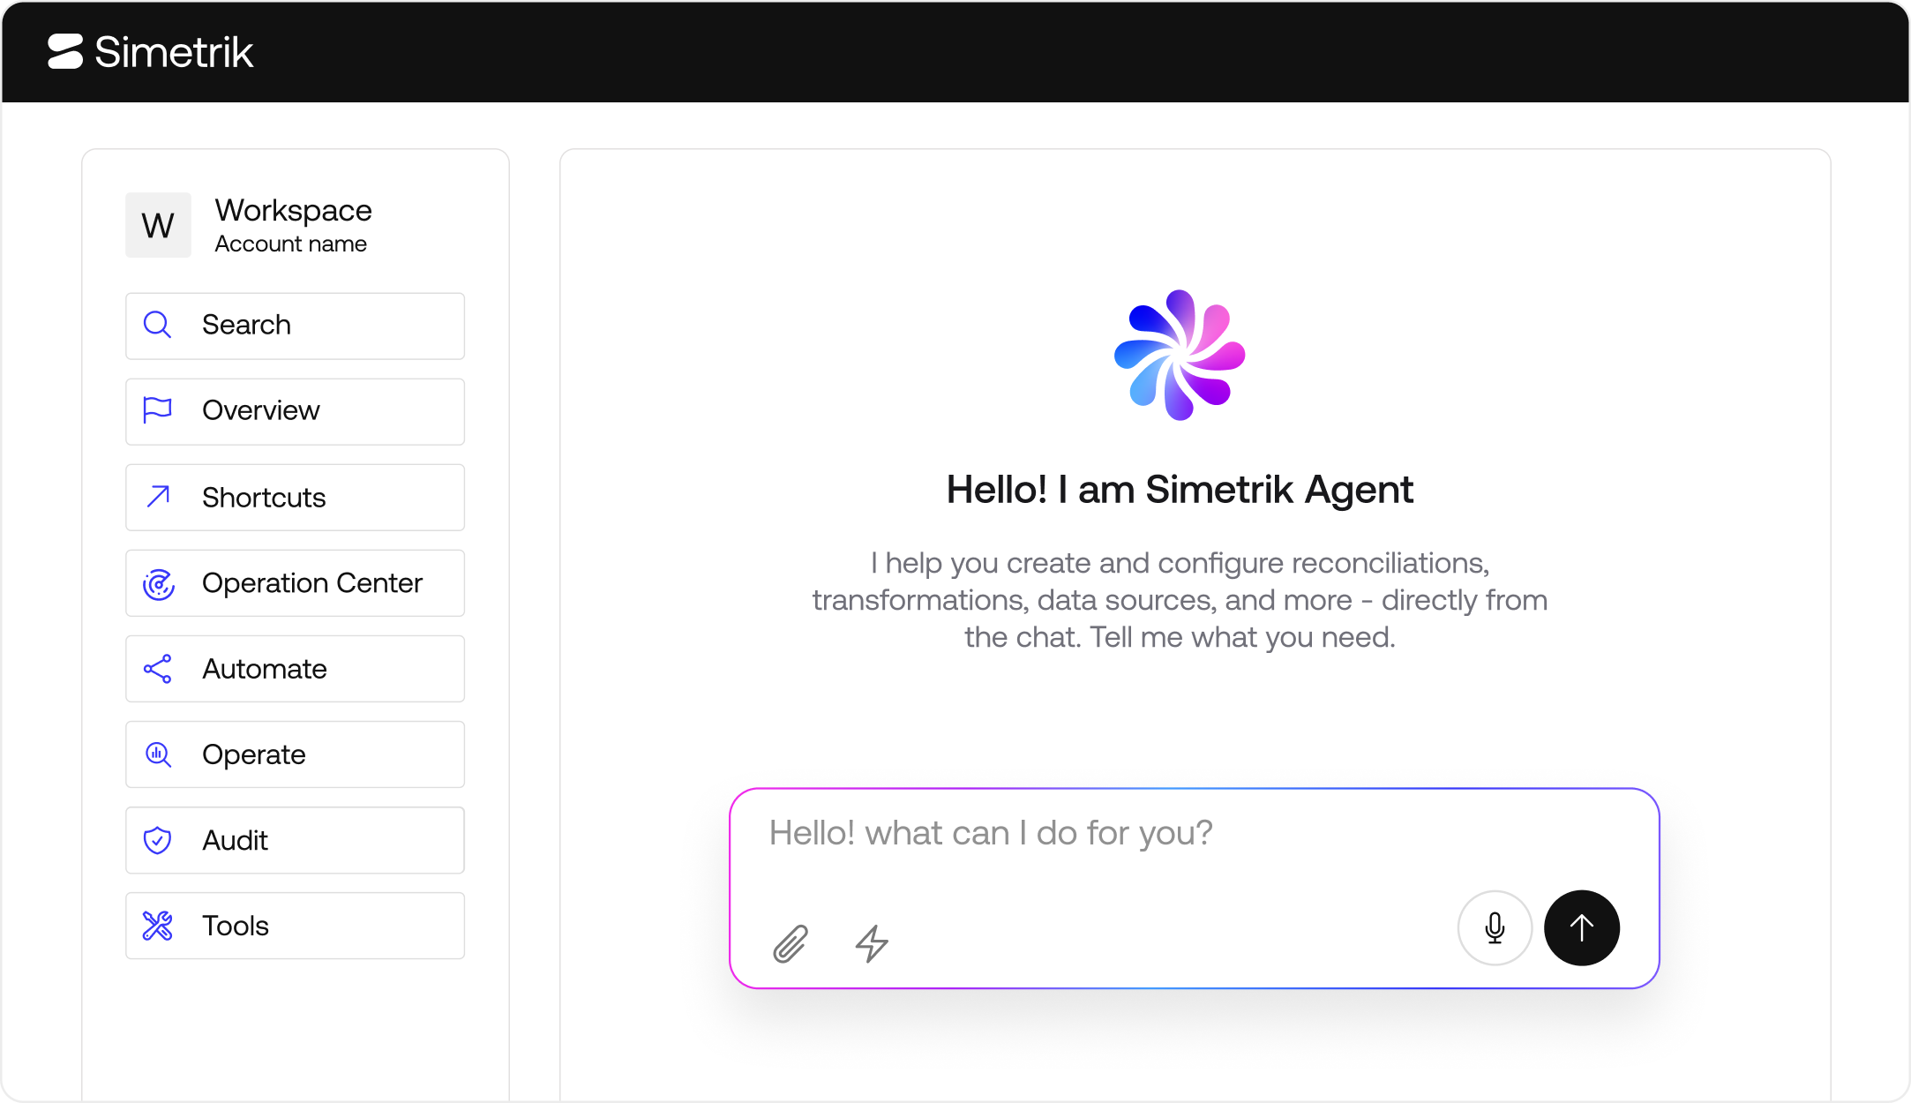Click the lightning bolt quick actions icon

point(872,943)
